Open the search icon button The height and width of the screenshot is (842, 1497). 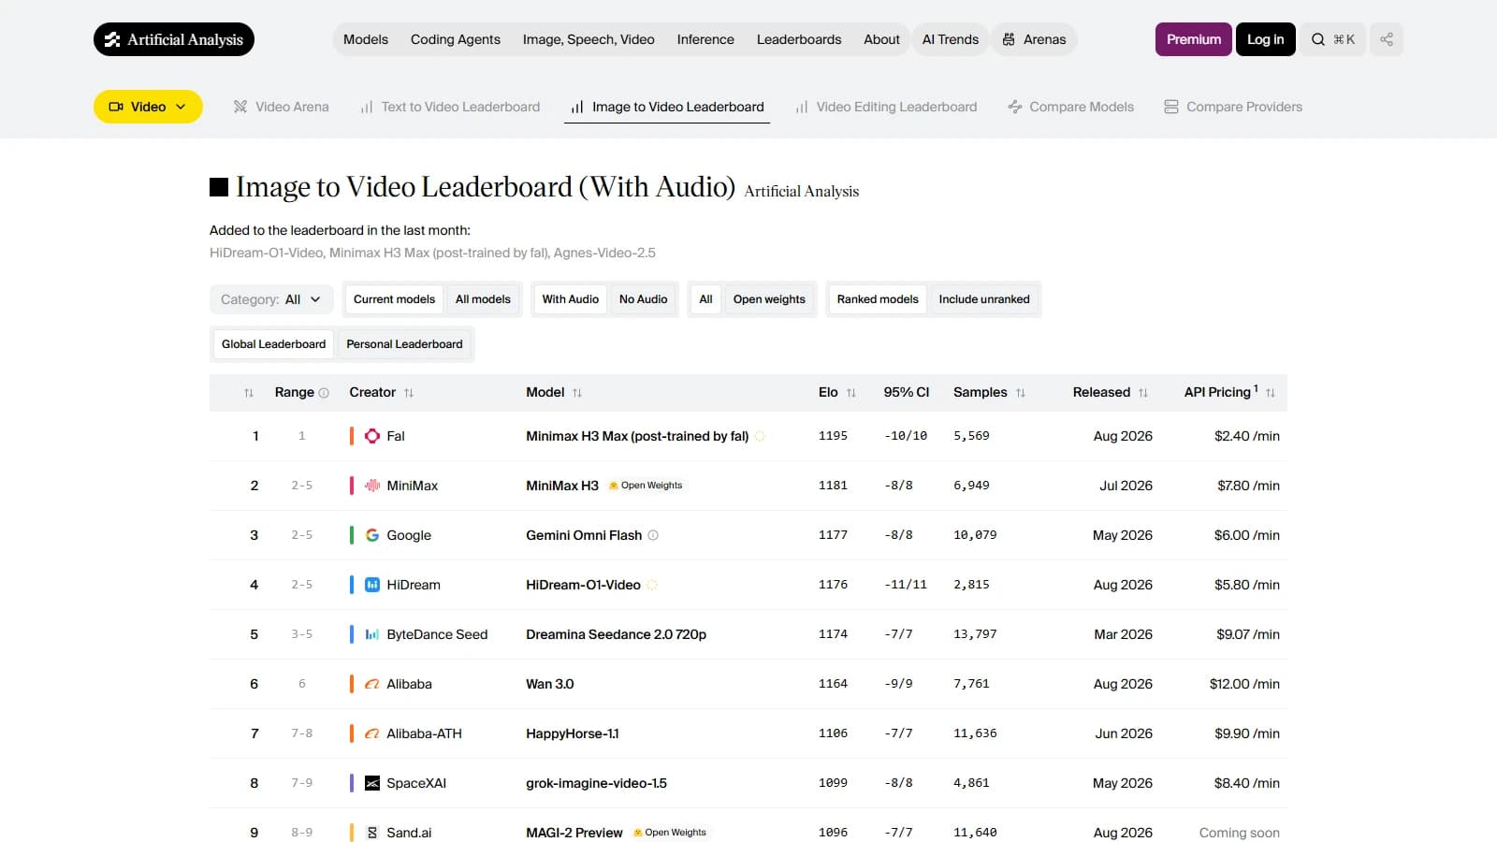point(1333,39)
